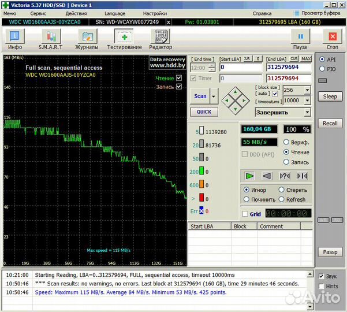347x312 pixels.
Task: Open the Завершить end-action dropdown
Action: tap(307, 112)
